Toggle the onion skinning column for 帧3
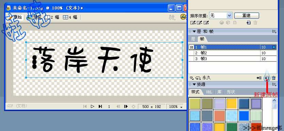 (x=191, y=59)
